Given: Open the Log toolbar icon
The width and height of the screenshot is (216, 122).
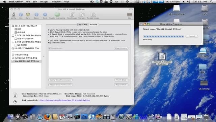Looking at the screenshot, I should click(130, 16).
